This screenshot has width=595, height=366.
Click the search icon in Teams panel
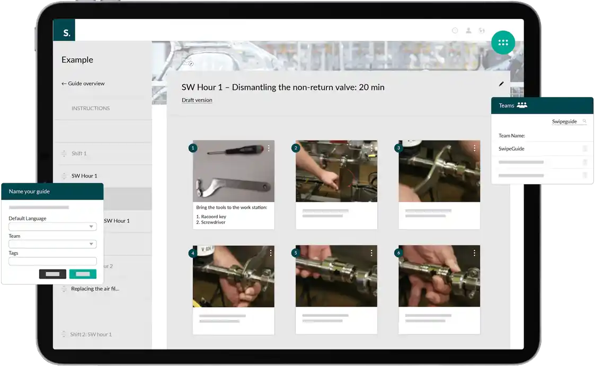584,121
